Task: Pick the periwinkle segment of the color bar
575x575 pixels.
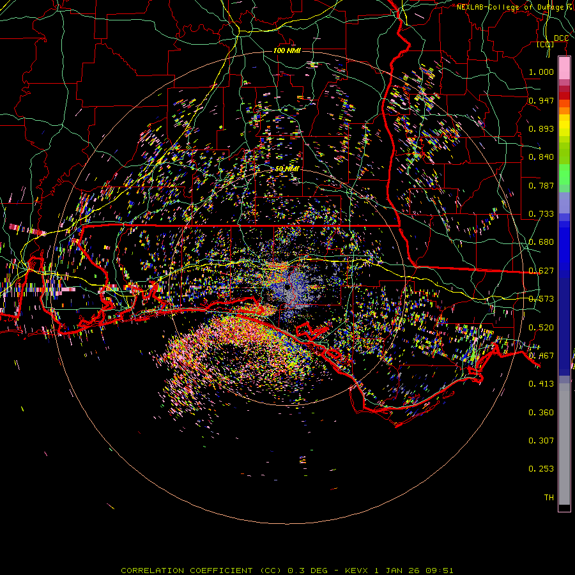Action: tap(564, 203)
